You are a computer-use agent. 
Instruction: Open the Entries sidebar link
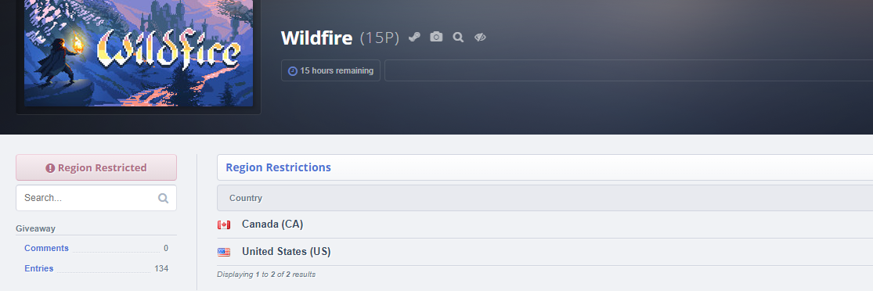pos(39,268)
